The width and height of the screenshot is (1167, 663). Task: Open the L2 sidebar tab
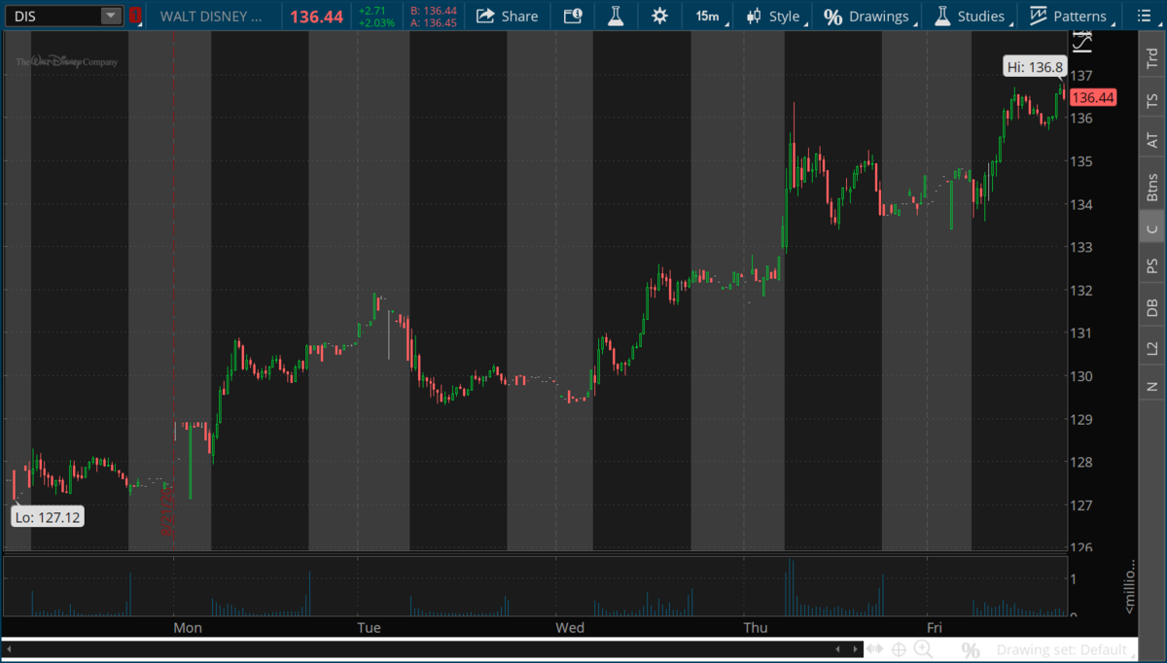(1152, 347)
